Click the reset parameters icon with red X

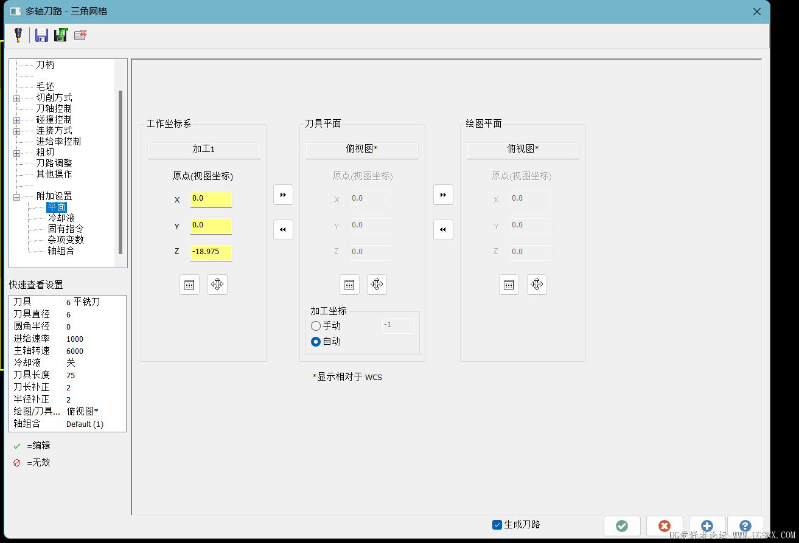80,35
